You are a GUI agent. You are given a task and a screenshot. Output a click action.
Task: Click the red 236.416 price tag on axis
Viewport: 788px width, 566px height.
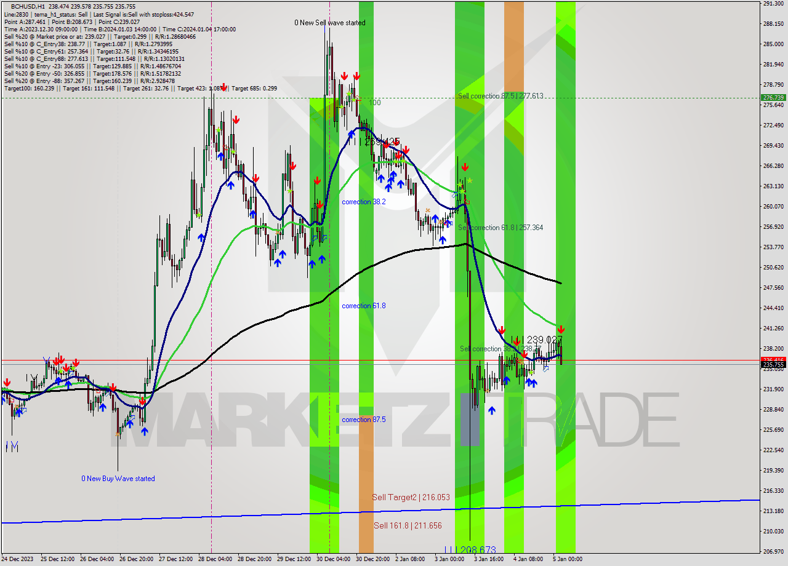pyautogui.click(x=773, y=360)
